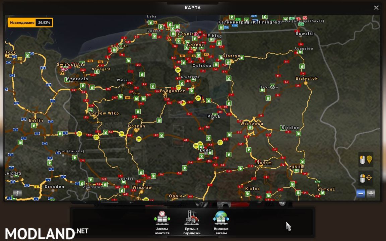386x241 pixels.
Task: Click the gas station below Zamość label
Action: coord(322,193)
